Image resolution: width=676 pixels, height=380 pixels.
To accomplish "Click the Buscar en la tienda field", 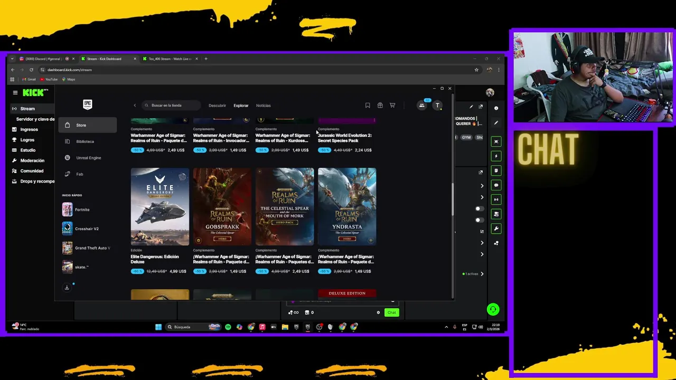I will click(172, 106).
